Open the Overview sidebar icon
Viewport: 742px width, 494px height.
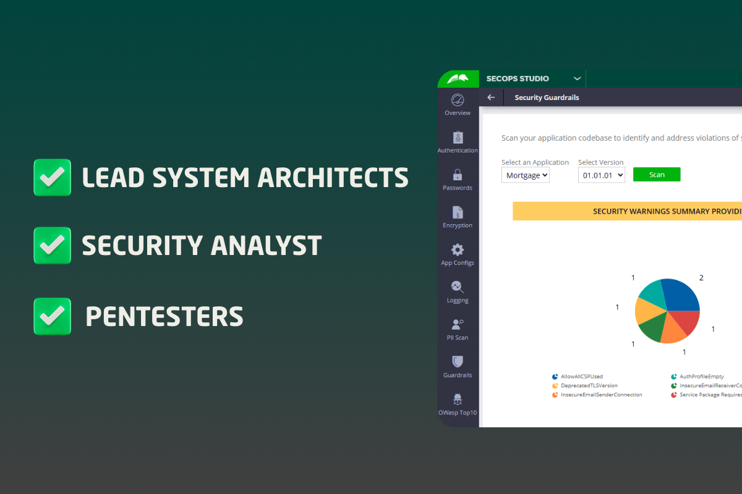pyautogui.click(x=458, y=100)
